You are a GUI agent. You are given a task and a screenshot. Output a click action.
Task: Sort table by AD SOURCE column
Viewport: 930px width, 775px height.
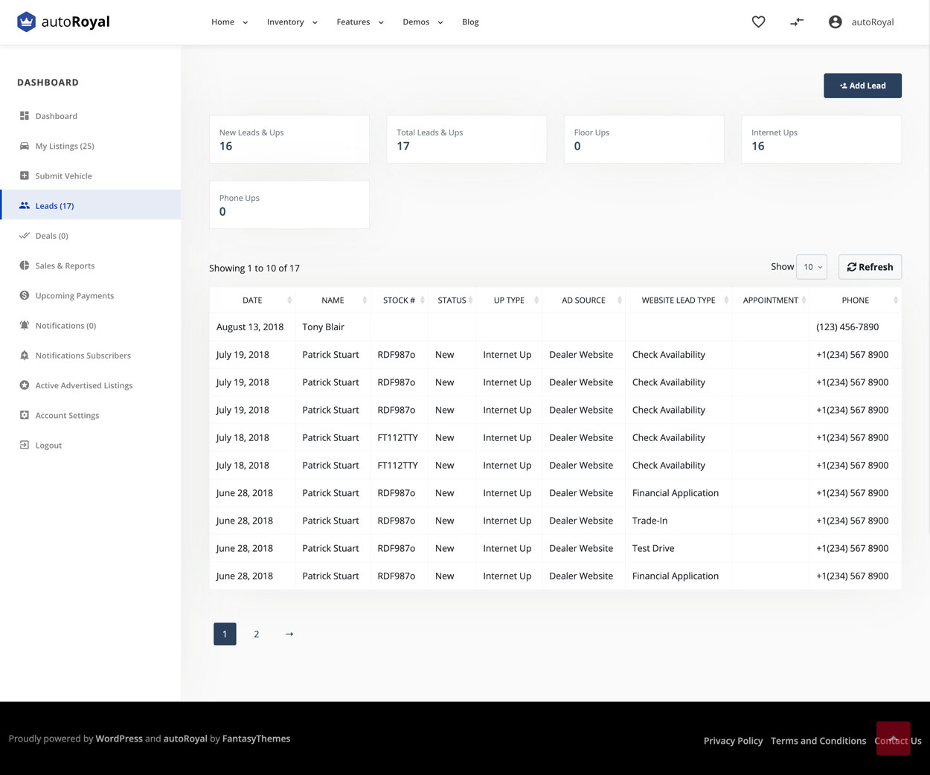click(x=583, y=300)
